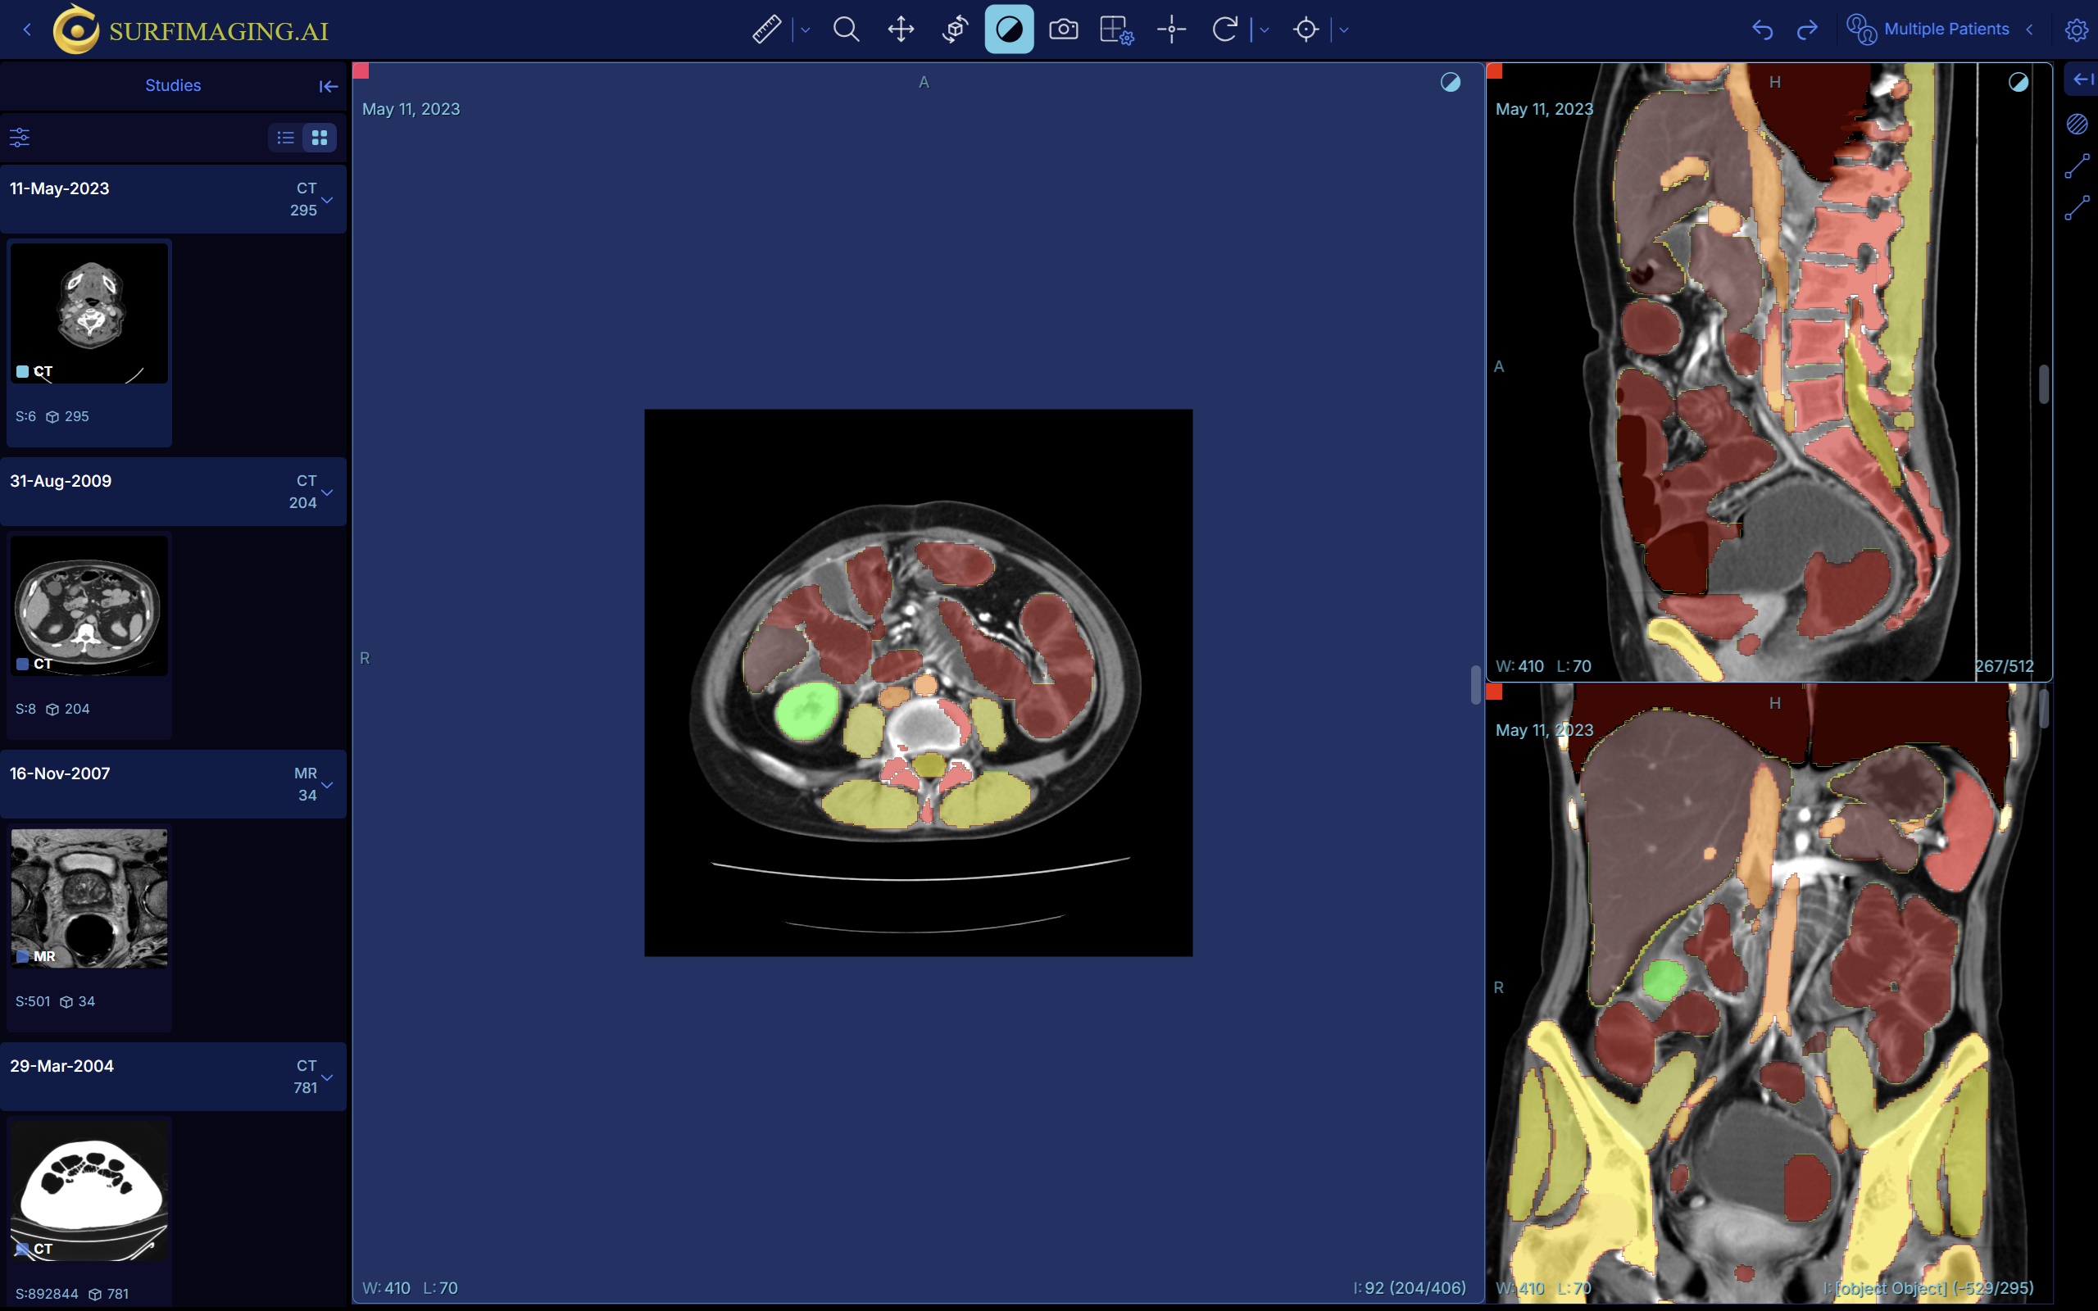The width and height of the screenshot is (2098, 1311).
Task: Select the 31-Aug-2009 CT thumbnail
Action: tap(88, 606)
